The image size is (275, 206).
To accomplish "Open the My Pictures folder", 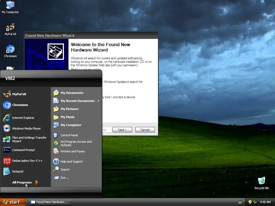I will point(77,109).
